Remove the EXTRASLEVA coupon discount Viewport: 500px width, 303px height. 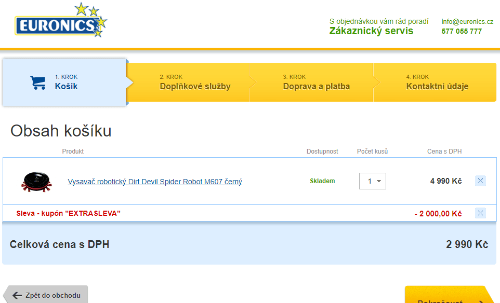coord(480,213)
